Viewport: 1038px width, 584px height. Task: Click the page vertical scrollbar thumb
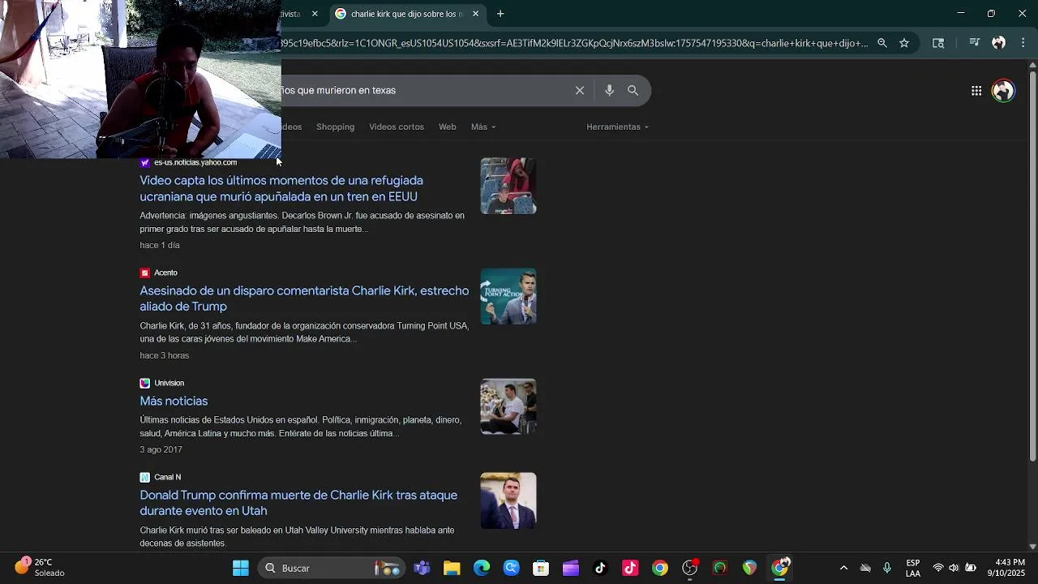click(x=1032, y=268)
